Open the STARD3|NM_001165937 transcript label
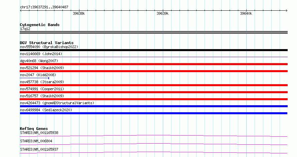 point(39,149)
